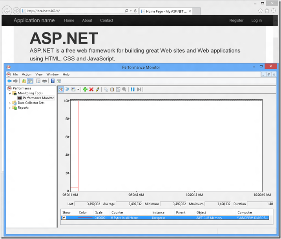281x239 pixels.
Task: Click Copy Properties icon
Action: 106,89
